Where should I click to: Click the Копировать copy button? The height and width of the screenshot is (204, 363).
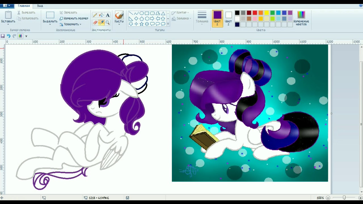tap(28, 18)
